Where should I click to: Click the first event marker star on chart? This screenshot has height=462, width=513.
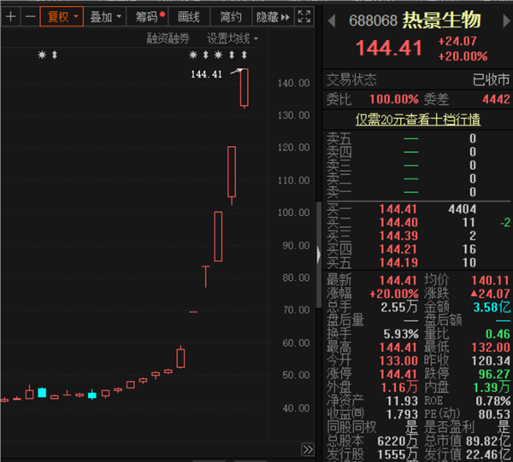tap(41, 56)
